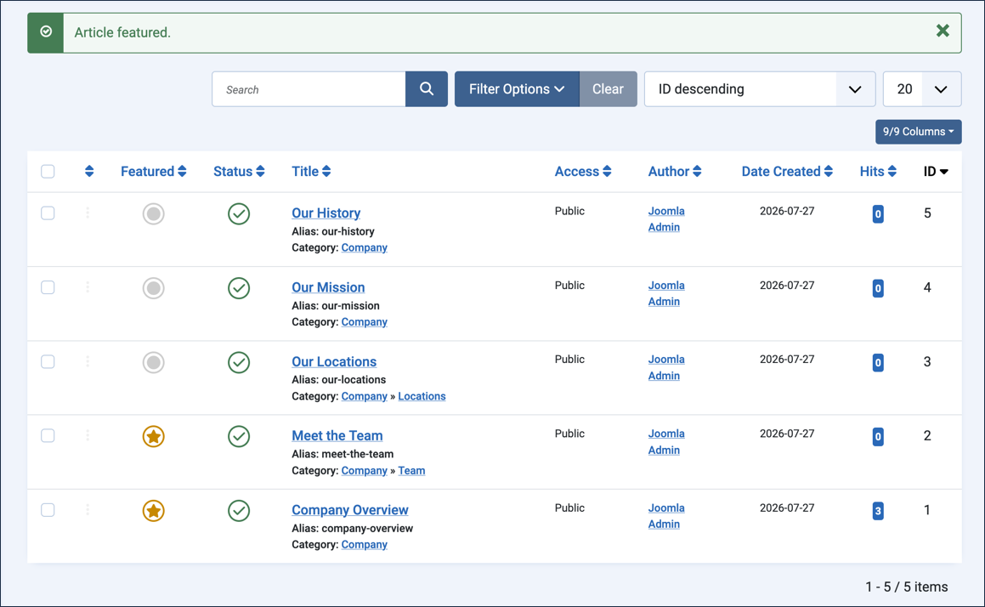
Task: Click into the Search text field
Action: tap(309, 89)
